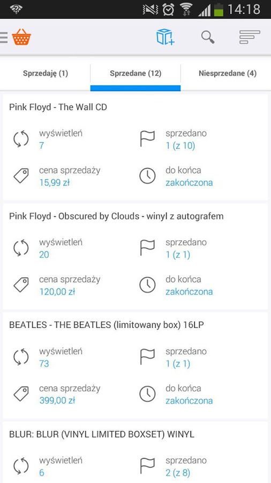
Task: Open the hamburger navigation menu
Action: [3, 37]
